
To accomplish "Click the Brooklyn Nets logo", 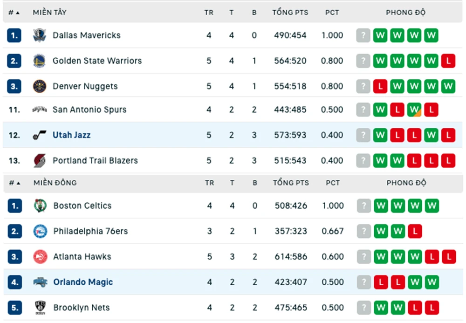I will pos(40,308).
